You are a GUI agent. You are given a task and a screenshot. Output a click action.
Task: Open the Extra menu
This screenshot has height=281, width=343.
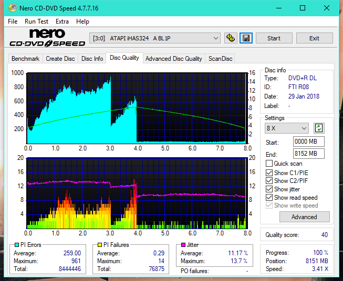click(62, 21)
